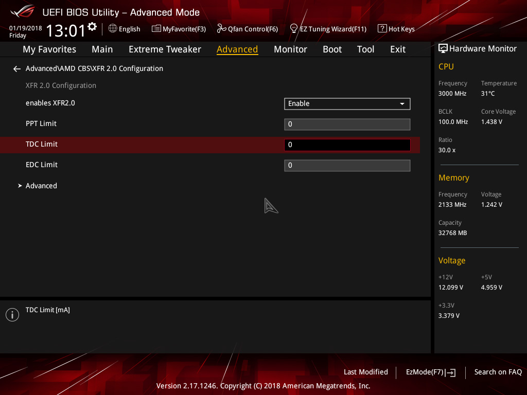This screenshot has height=395, width=527.
Task: Click CPU temperature value 31°C
Action: (488, 94)
